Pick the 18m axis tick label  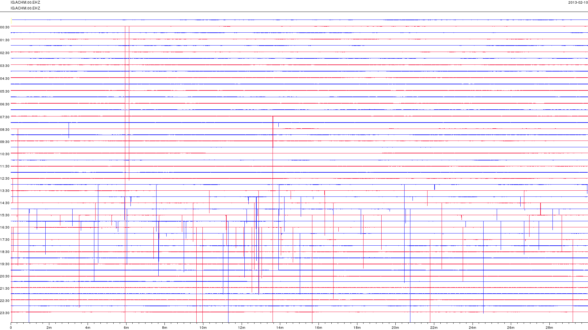tap(357, 328)
